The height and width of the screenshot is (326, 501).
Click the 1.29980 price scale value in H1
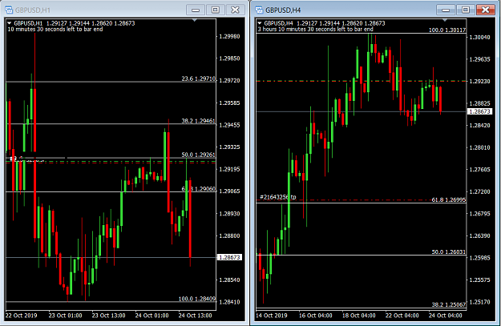(x=229, y=36)
